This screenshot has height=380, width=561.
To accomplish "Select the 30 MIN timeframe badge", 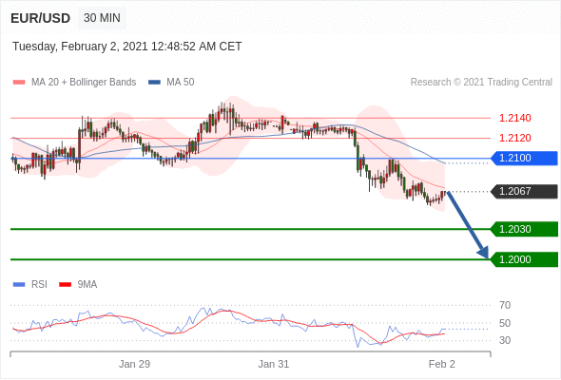I will point(102,17).
